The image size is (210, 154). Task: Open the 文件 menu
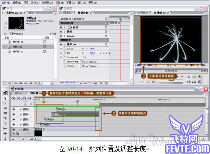tap(6, 2)
